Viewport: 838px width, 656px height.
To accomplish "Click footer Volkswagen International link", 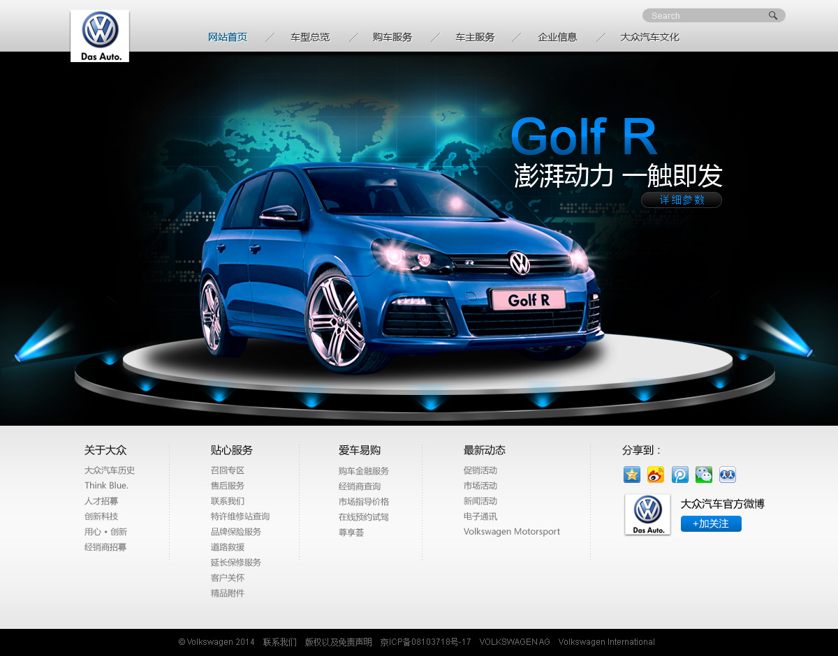I will [607, 642].
